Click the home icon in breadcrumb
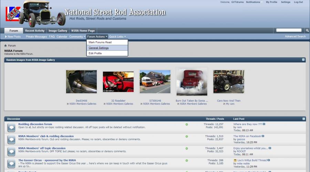This screenshot has width=310, height=172. 6,46
